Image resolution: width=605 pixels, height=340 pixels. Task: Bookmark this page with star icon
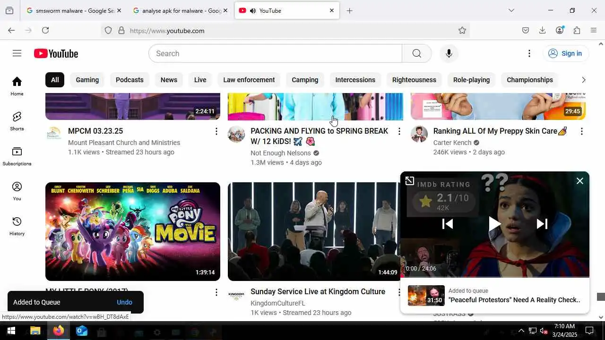pos(462,30)
